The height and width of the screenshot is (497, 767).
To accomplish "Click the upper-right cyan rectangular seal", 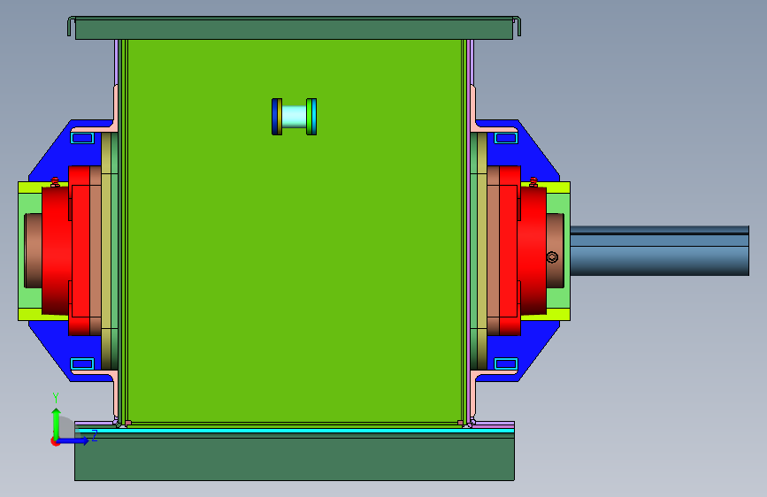I will point(506,138).
